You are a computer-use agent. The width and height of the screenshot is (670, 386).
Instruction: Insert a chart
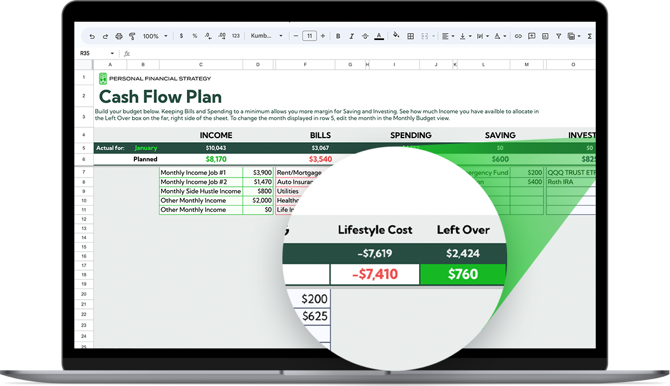[x=545, y=37]
